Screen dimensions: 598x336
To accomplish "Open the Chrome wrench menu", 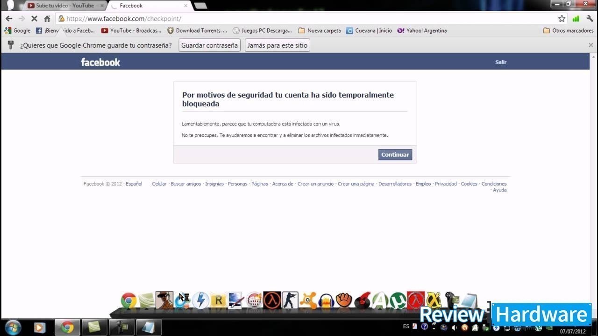I will pos(590,19).
